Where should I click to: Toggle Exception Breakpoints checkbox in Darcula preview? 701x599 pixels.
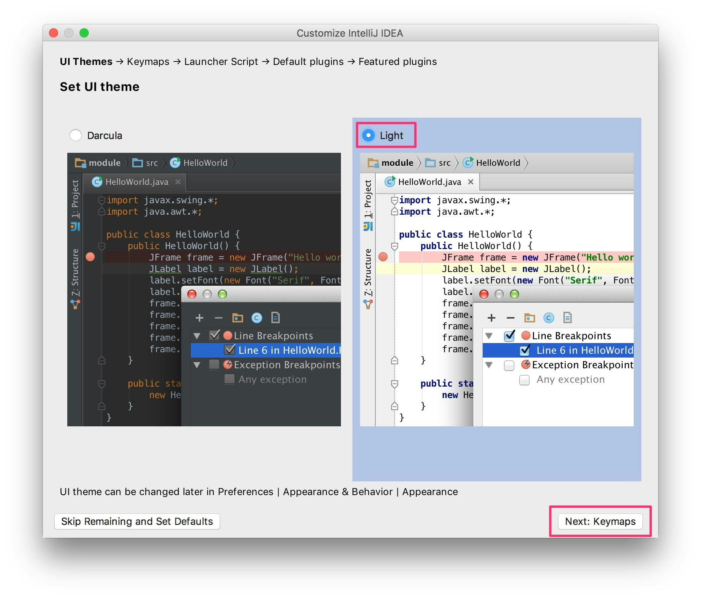(214, 364)
